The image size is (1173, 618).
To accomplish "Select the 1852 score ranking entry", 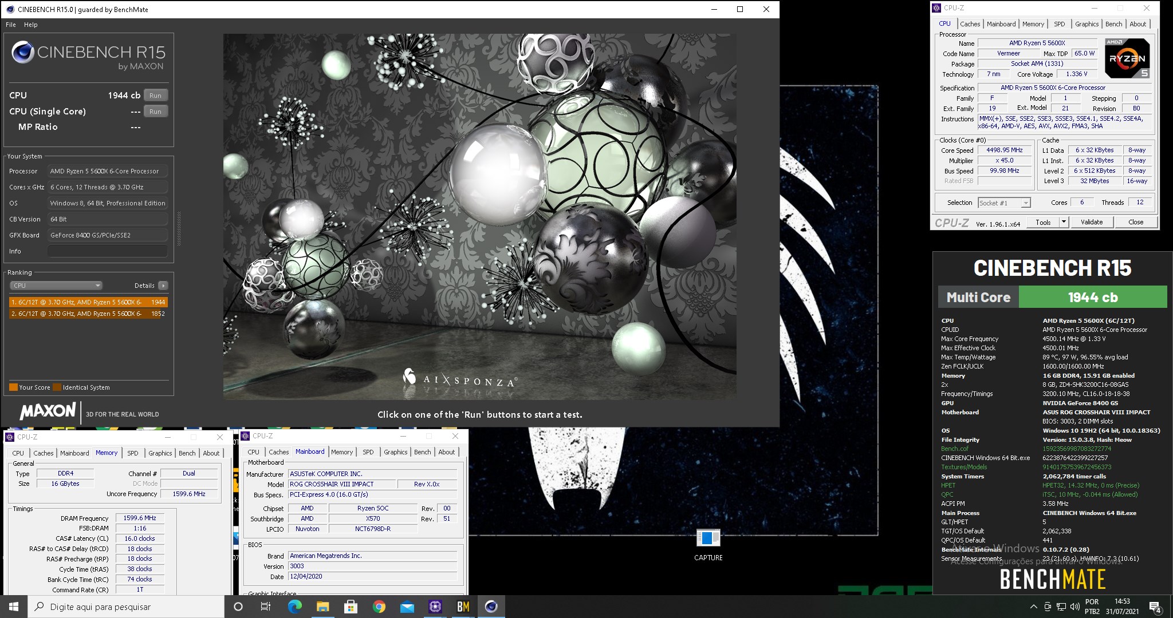I will (88, 314).
